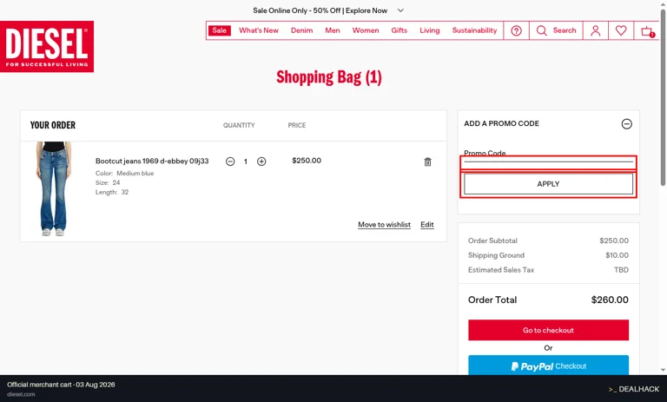Open the Gifts menu
Screen dimensions: 667x402
[x=399, y=30]
